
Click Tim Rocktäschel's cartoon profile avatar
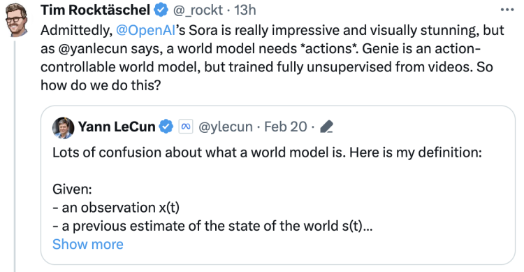[x=15, y=19]
